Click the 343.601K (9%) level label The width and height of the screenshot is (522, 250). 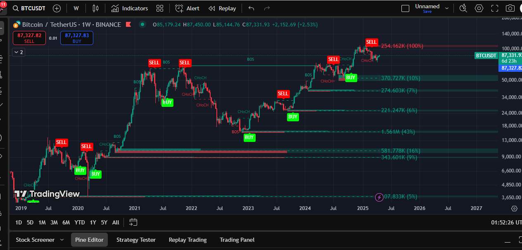pyautogui.click(x=399, y=157)
